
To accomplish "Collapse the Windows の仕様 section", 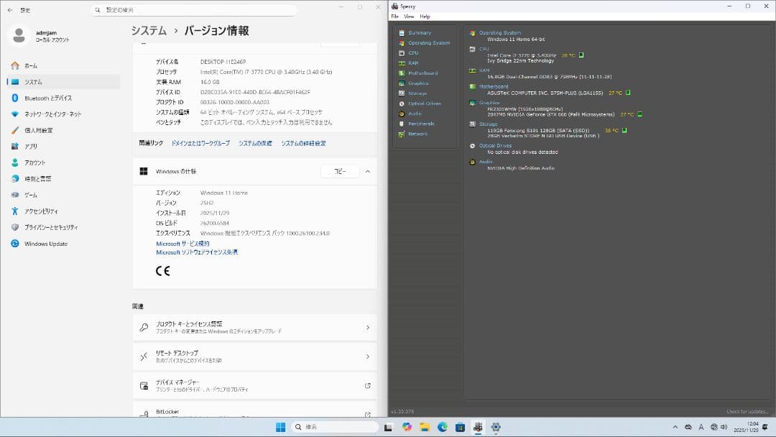I will click(367, 171).
